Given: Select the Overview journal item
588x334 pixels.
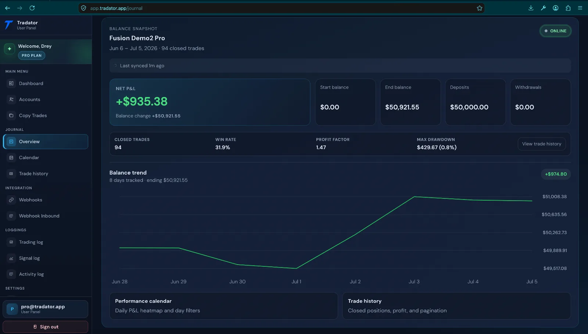Looking at the screenshot, I should click(x=46, y=141).
